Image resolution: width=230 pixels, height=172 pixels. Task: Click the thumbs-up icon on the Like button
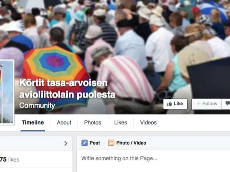(x=169, y=104)
